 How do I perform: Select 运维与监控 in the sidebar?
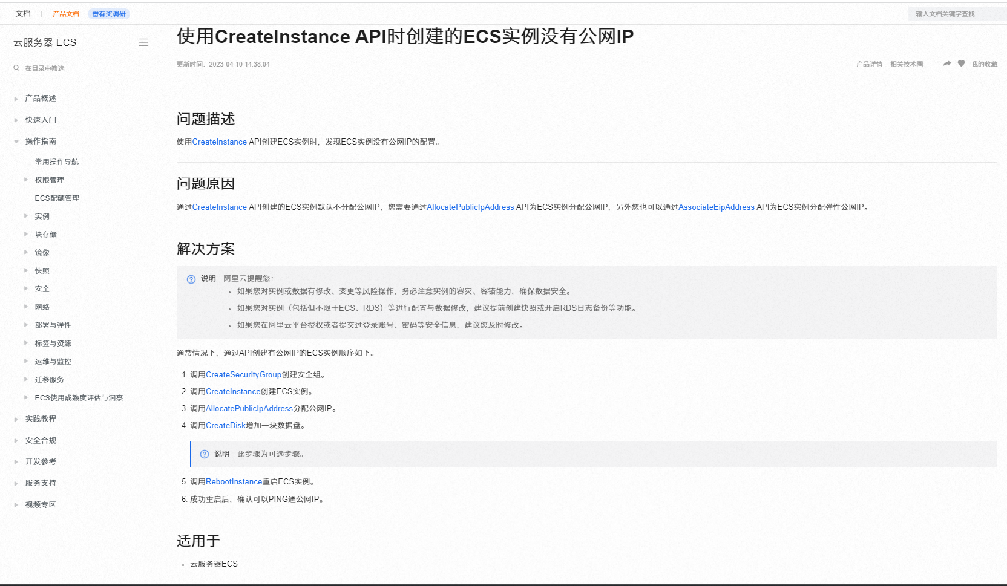[x=53, y=362]
